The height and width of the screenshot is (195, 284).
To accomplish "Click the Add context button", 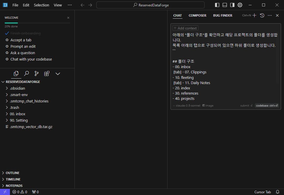I will [185, 28].
